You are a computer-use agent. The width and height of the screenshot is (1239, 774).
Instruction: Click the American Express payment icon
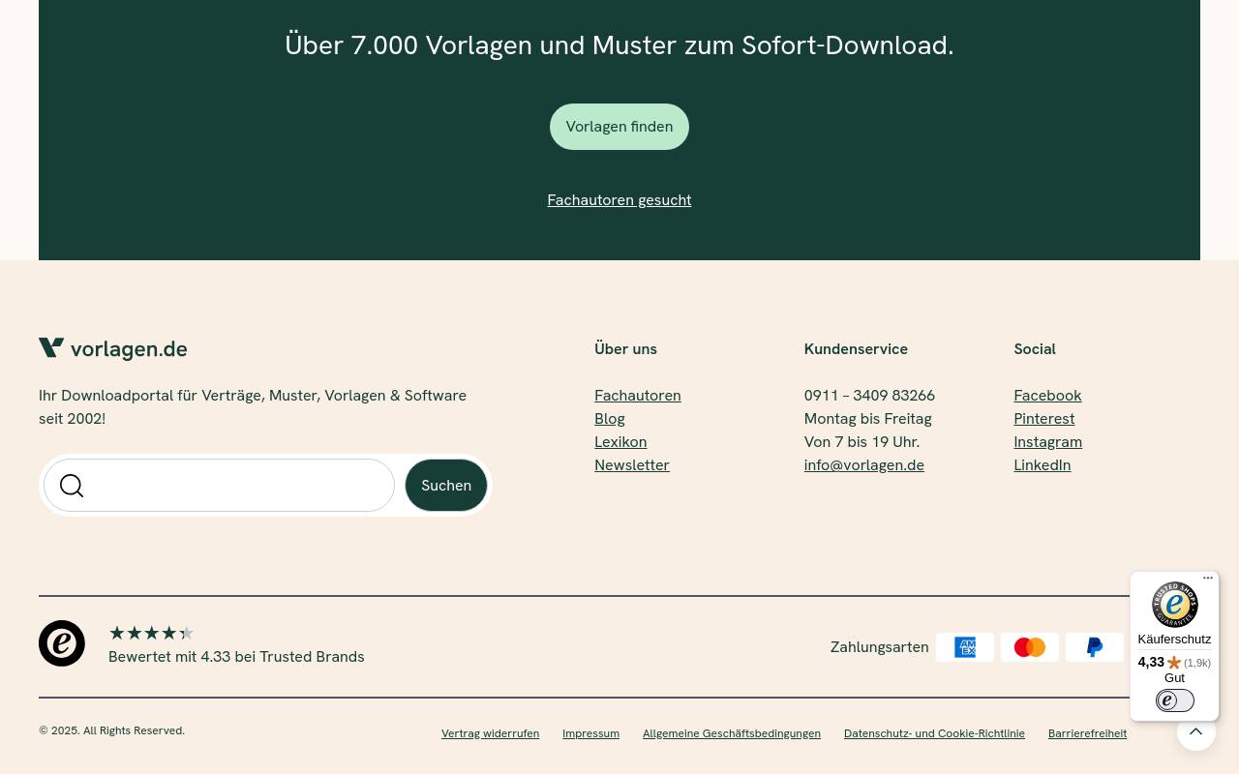(965, 647)
